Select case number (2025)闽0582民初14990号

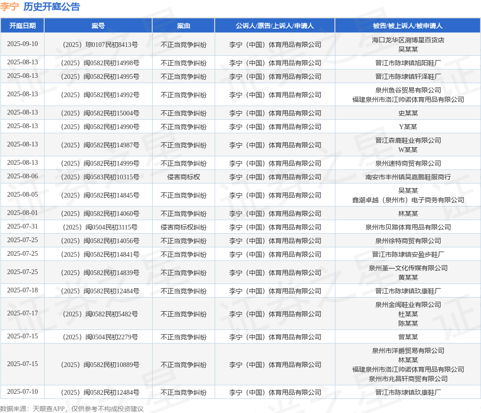point(100,127)
